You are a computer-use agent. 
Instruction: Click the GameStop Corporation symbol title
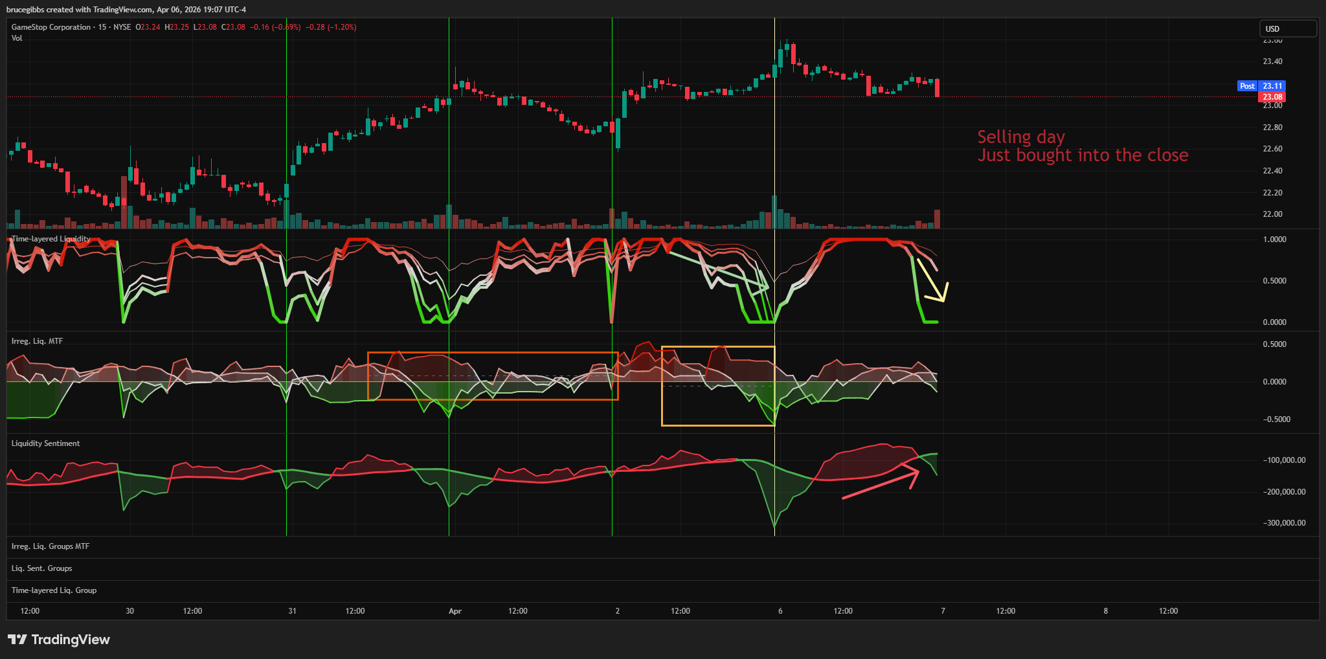[51, 27]
